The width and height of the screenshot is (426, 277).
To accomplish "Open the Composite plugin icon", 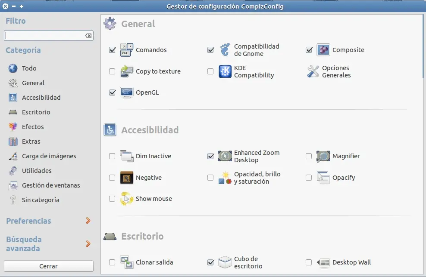I will 323,50.
